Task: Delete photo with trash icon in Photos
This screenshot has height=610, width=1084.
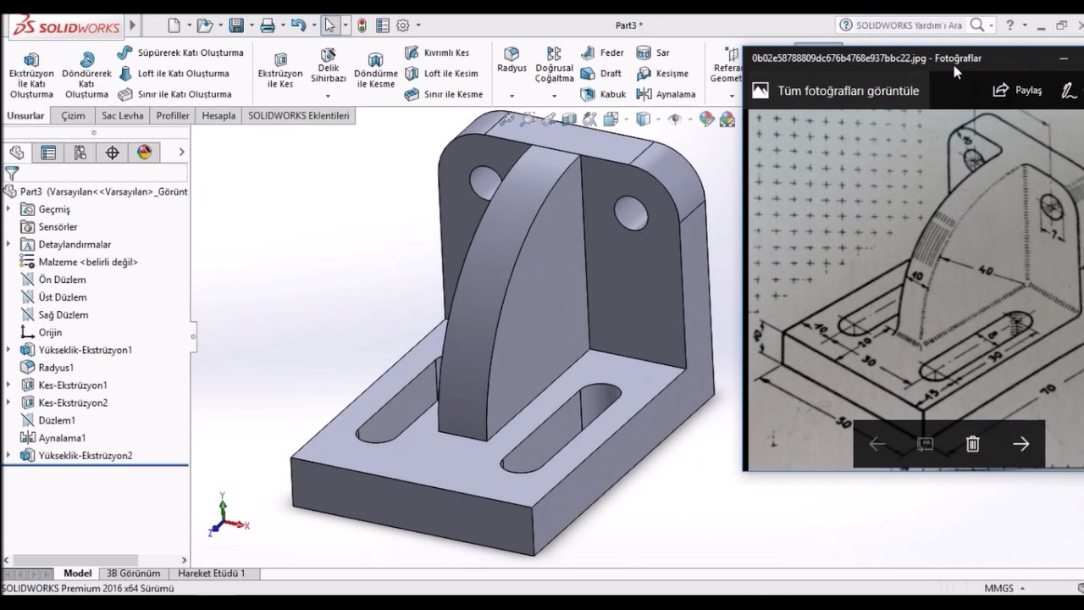Action: (973, 444)
